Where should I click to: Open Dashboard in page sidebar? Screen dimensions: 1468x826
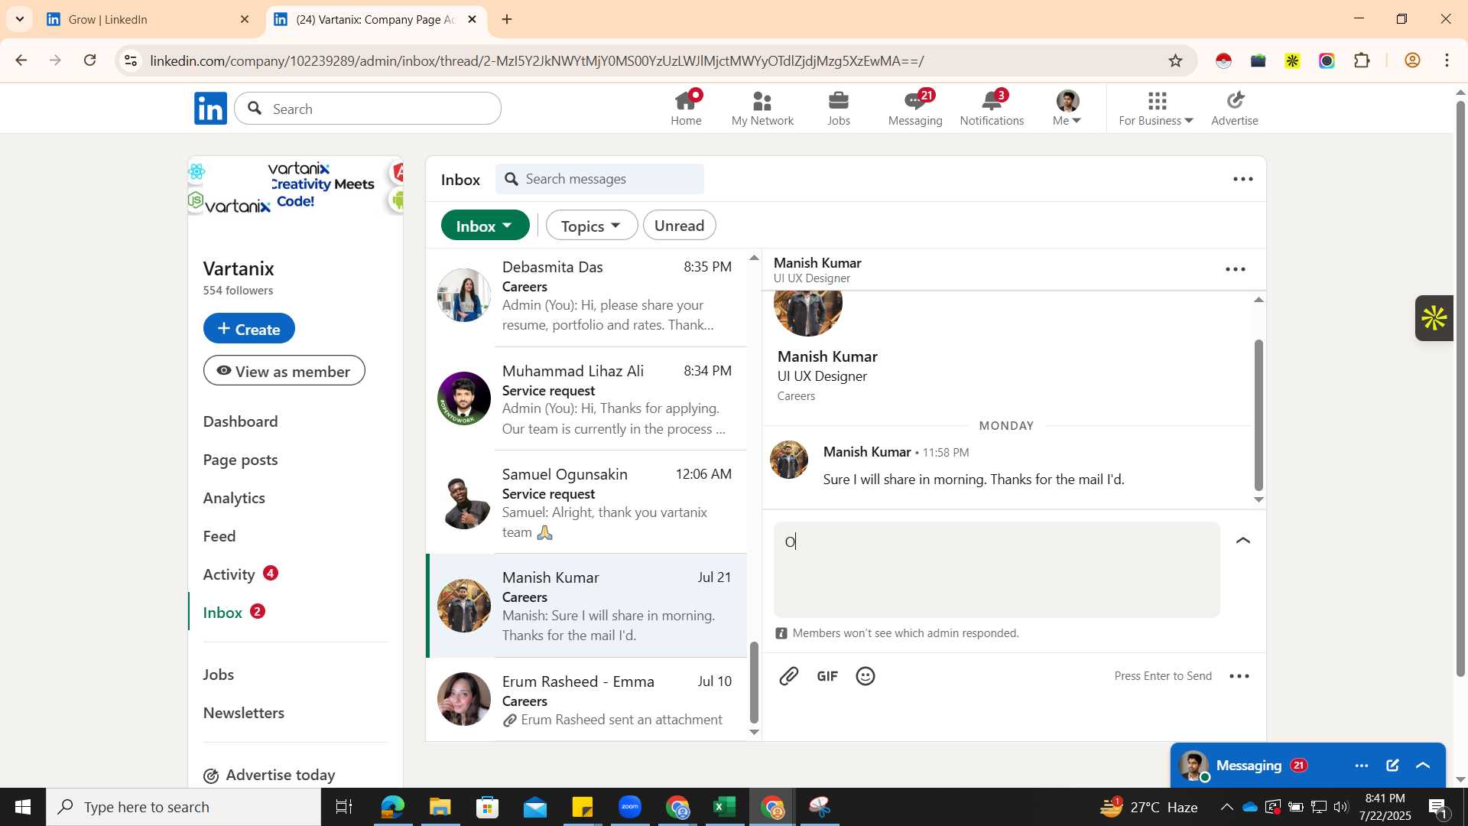point(240,421)
